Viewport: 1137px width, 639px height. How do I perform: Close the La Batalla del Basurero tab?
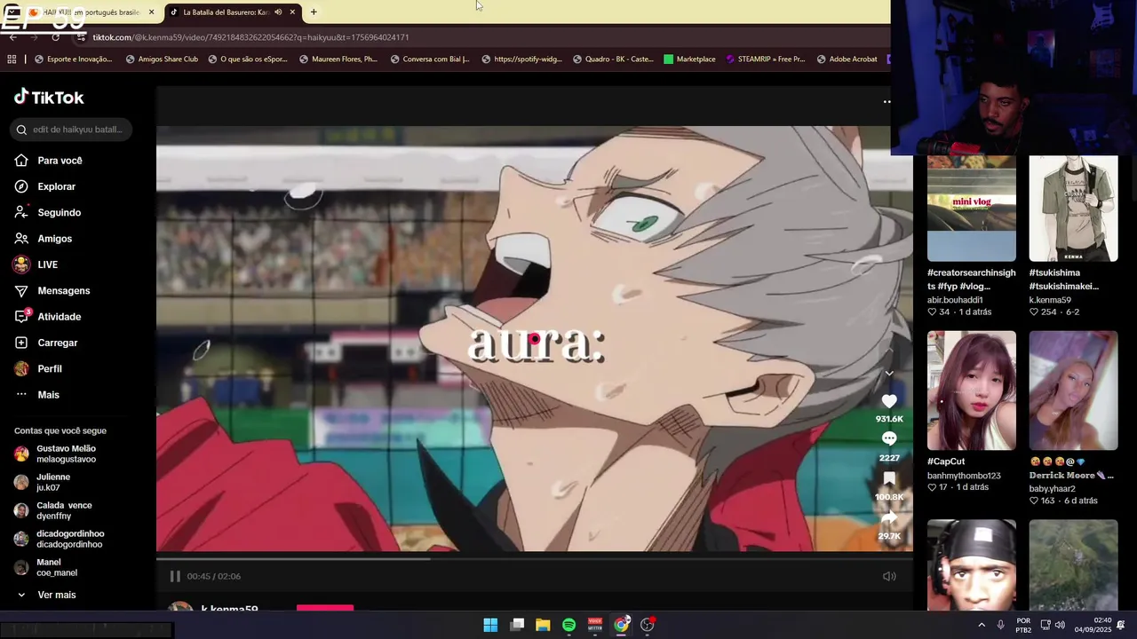[x=292, y=12]
